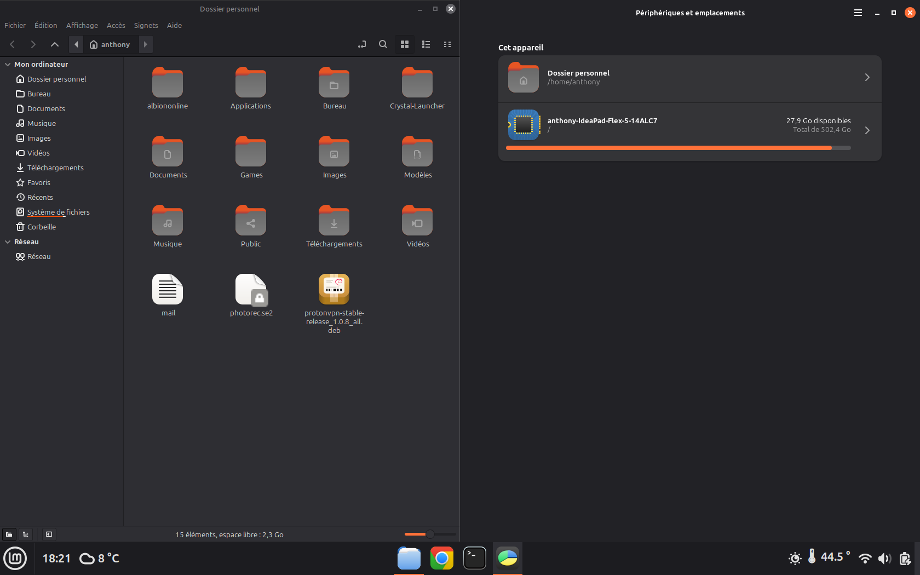Screen dimensions: 920x575
Task: Switch to list view
Action: point(426,44)
